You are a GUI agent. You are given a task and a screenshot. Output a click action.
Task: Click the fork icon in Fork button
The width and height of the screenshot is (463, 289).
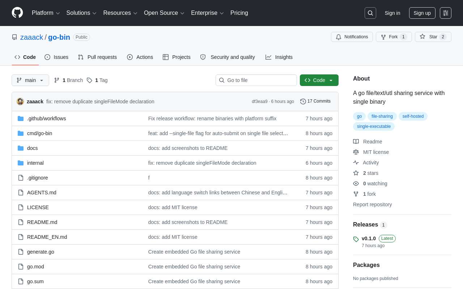pos(383,37)
